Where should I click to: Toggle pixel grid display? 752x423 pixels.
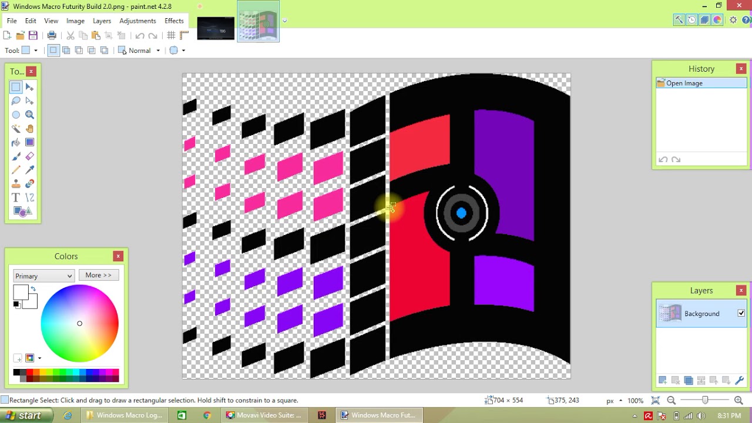pyautogui.click(x=172, y=36)
